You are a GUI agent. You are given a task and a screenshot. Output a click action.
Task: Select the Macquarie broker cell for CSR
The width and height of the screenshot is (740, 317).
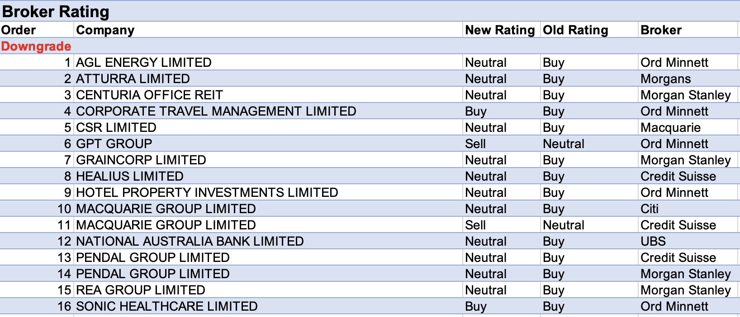pyautogui.click(x=670, y=127)
